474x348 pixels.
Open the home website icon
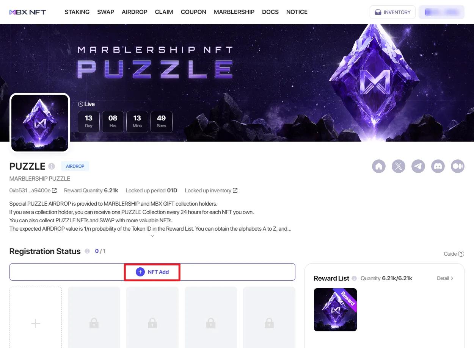coord(379,166)
